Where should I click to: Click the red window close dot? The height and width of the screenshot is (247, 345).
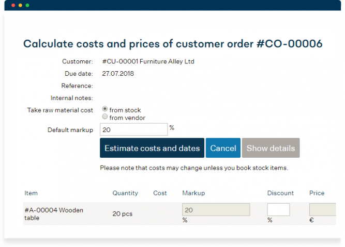point(13,5)
